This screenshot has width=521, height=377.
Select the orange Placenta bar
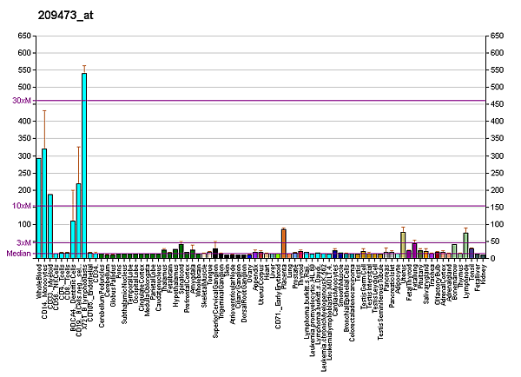coord(283,243)
